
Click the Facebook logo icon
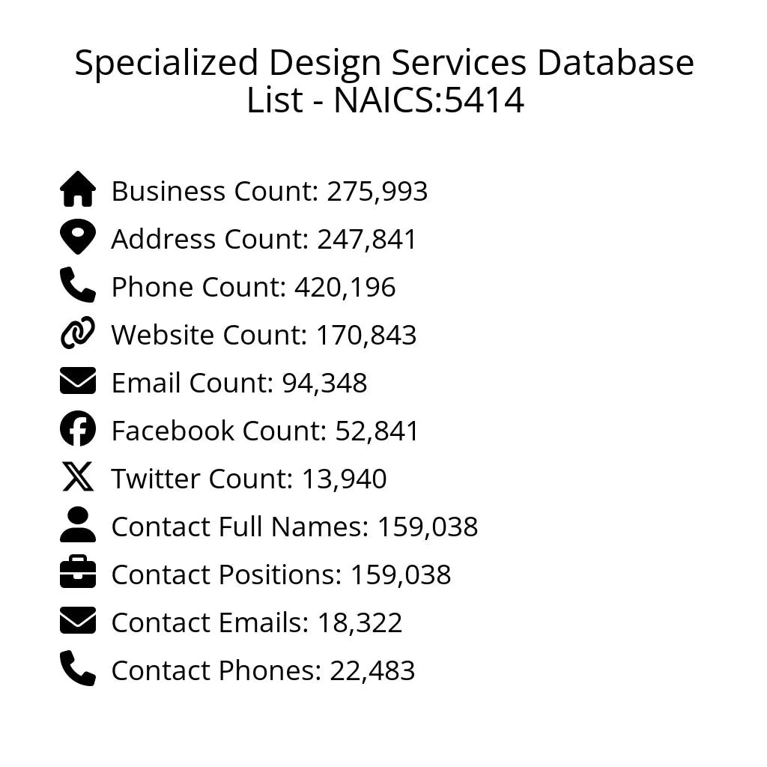(78, 429)
